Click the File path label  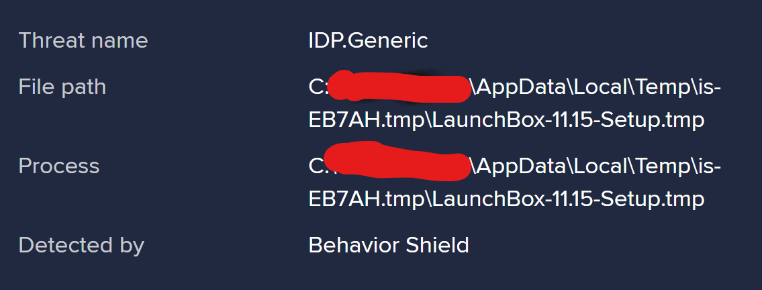pos(62,87)
